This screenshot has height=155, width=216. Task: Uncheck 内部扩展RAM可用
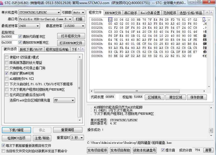[x=6, y=73]
